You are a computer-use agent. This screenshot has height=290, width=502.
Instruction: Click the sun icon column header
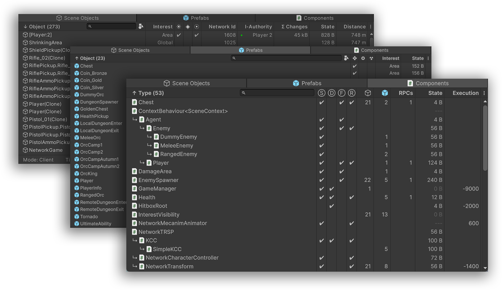point(179,27)
